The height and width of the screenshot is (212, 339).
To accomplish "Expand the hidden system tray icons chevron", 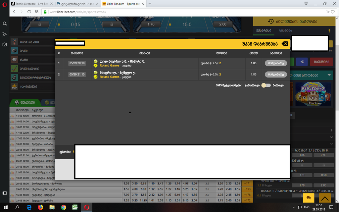I will tap(294, 207).
